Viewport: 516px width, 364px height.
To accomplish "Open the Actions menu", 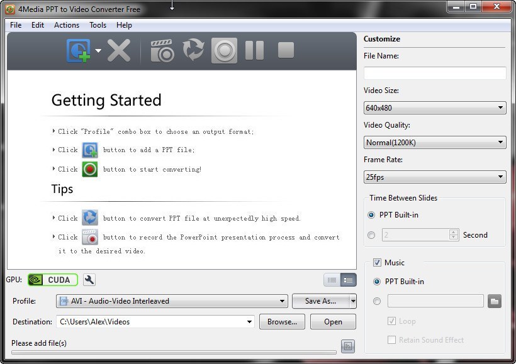I will [66, 25].
